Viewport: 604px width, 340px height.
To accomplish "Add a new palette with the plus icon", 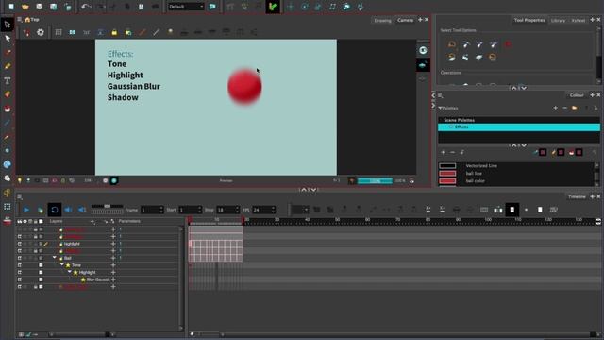I will [x=556, y=108].
